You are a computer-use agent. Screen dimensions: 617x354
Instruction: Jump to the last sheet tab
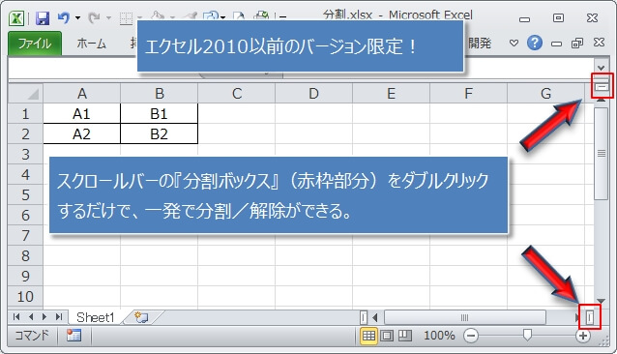(59, 316)
